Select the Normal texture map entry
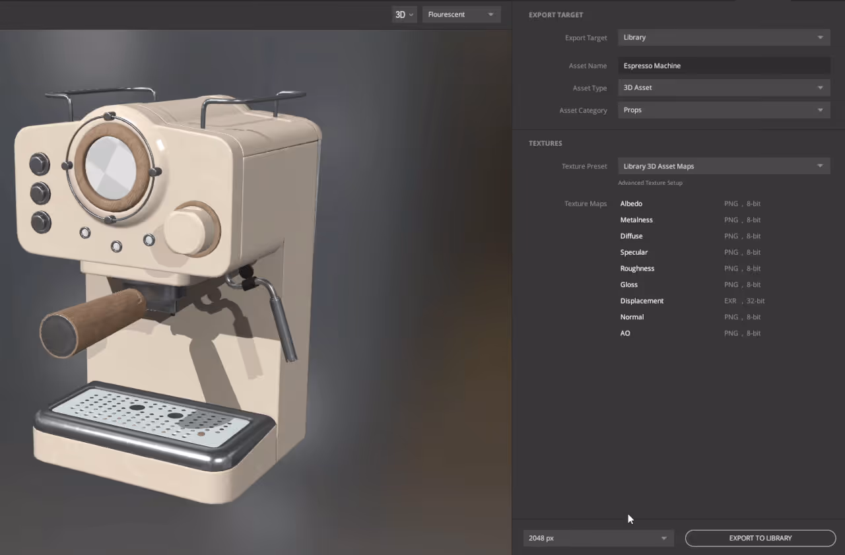The image size is (845, 555). tap(632, 317)
